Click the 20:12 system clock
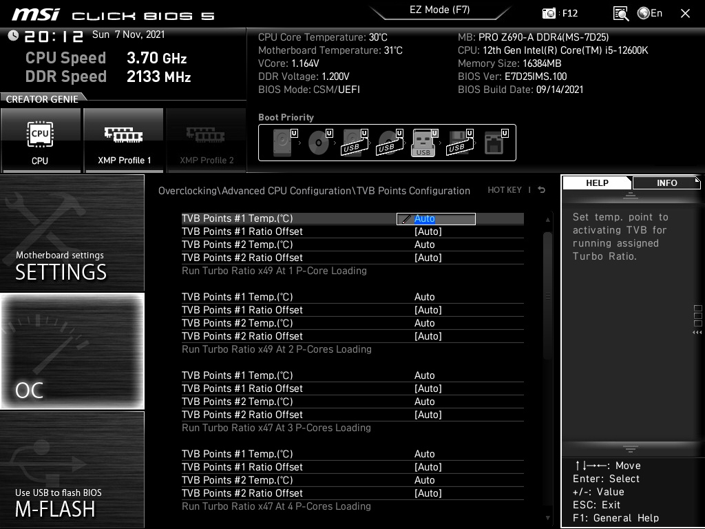The width and height of the screenshot is (705, 529). pyautogui.click(x=54, y=36)
